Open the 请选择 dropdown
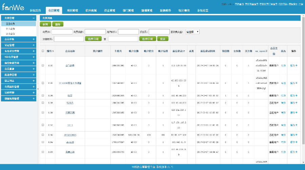This screenshot has height=170, width=305. pos(192,32)
